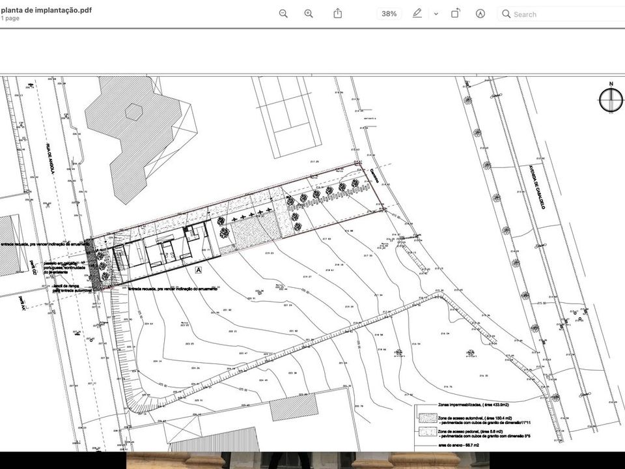Select the 38% zoom level field

[389, 14]
